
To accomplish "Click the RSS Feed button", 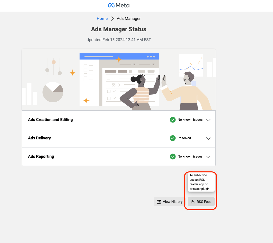I will click(x=201, y=202).
